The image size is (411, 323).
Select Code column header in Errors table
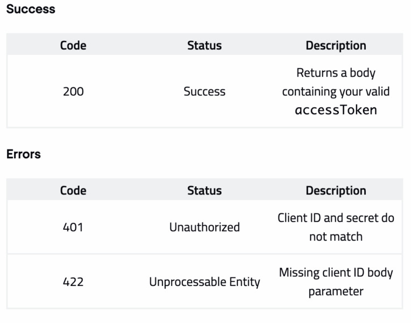coord(73,191)
